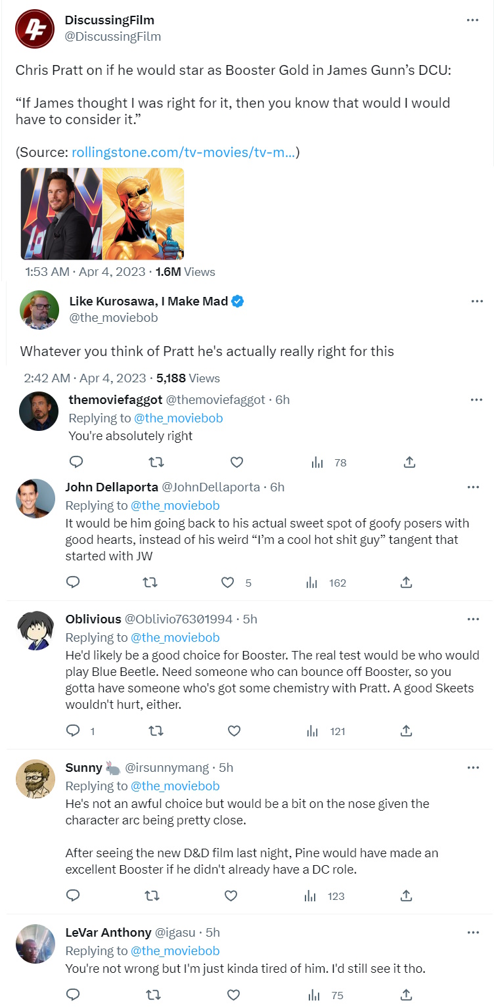The image size is (494, 1007).
Task: Like themoviefaggot's reply
Action: tap(236, 462)
